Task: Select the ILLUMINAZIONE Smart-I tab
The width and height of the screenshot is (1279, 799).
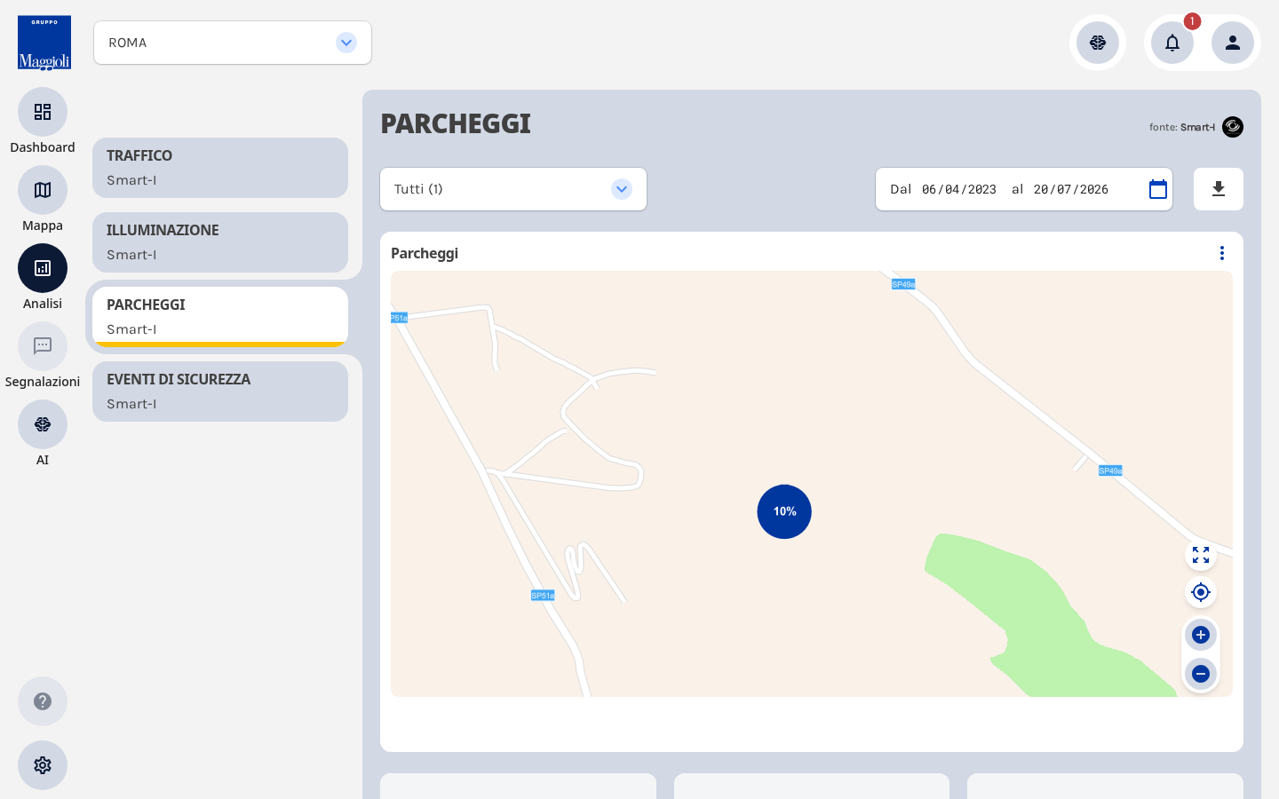Action: [x=220, y=242]
